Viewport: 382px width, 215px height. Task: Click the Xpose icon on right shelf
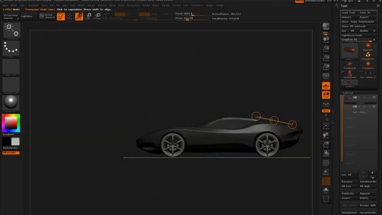pyautogui.click(x=326, y=199)
